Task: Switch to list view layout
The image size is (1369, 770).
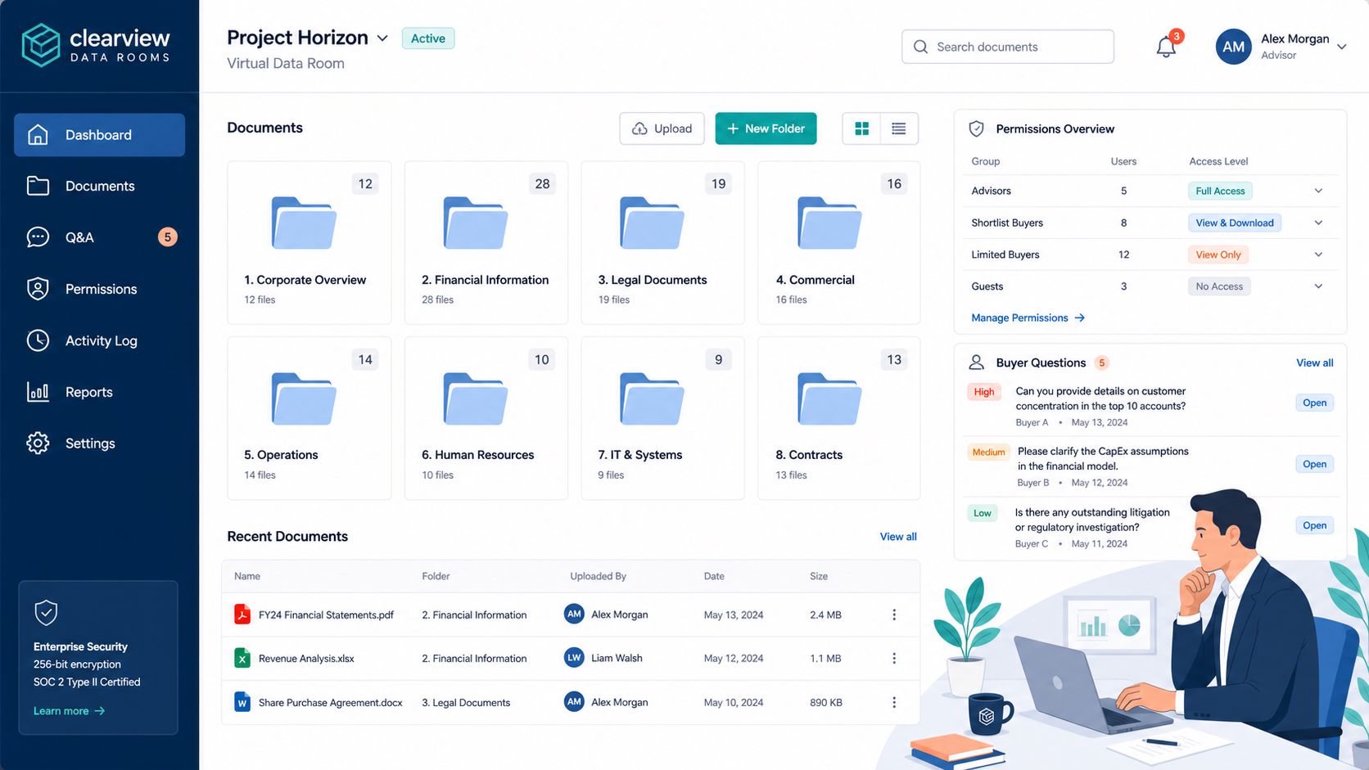Action: tap(899, 128)
